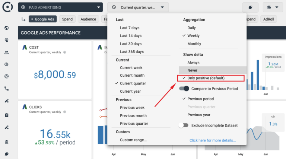
Task: Select Current quarter
Action: point(133,83)
